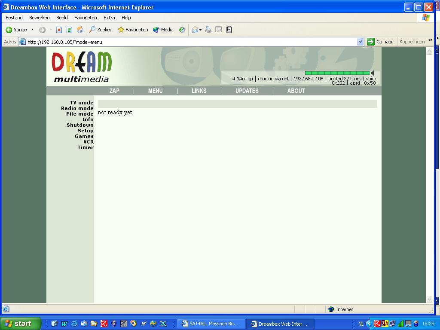440x330 pixels.
Task: Refresh the current page
Action: (69, 30)
